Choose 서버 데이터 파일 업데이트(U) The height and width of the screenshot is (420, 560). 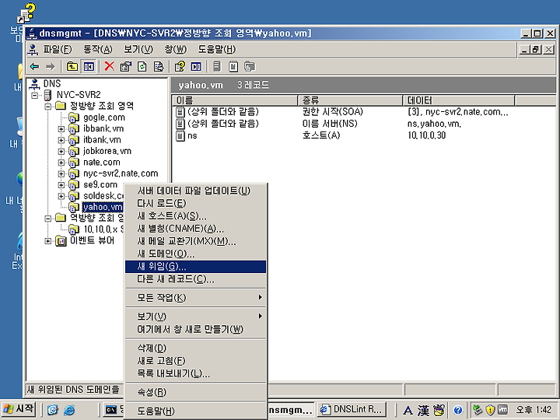click(196, 191)
